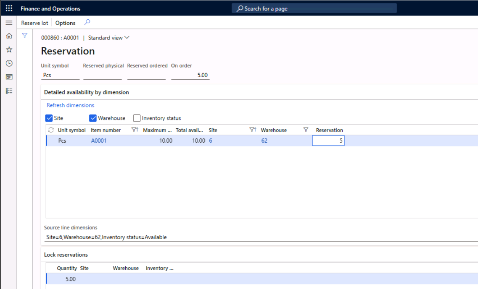The image size is (478, 289).
Task: Open the Warehouse column filter funnel
Action: click(306, 130)
